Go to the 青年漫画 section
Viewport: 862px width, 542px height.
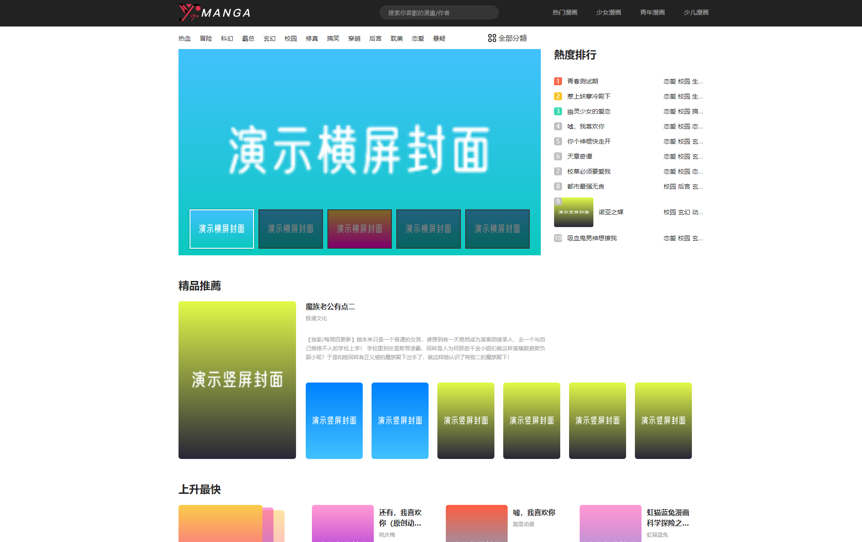tap(652, 12)
